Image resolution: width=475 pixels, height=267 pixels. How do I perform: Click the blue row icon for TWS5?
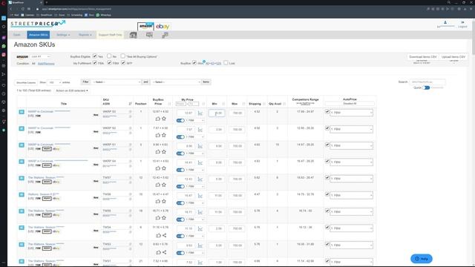click(x=22, y=211)
